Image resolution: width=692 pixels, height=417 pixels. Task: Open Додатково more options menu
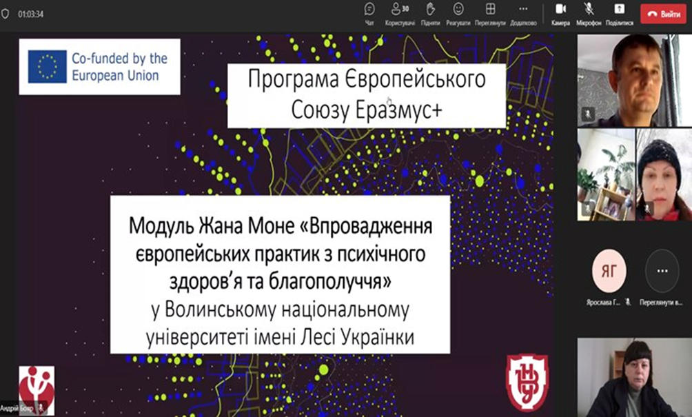[x=522, y=12]
